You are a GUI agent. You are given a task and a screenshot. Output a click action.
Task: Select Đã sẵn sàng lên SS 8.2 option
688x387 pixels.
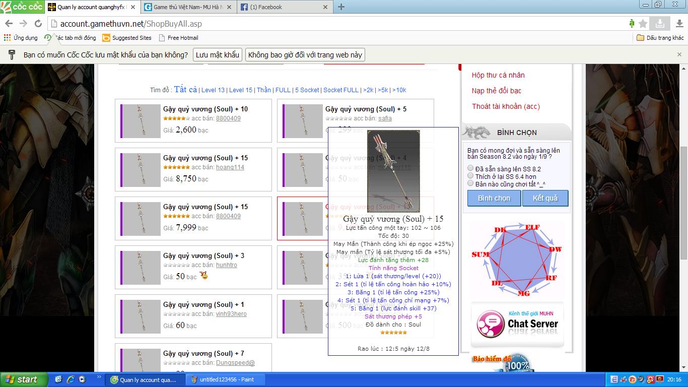(x=470, y=168)
